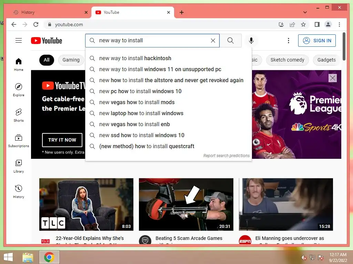Open File Explorer from the taskbar

point(28,257)
